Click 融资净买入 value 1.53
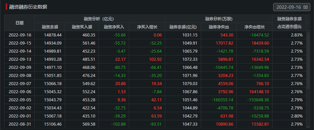The width and height of the screenshot is (314, 130). [x=122, y=92]
